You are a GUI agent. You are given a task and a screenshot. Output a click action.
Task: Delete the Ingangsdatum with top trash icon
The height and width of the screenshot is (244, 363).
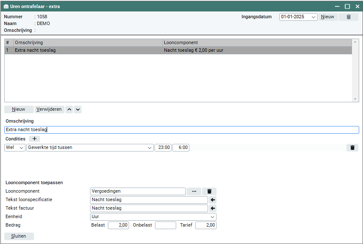pos(349,17)
